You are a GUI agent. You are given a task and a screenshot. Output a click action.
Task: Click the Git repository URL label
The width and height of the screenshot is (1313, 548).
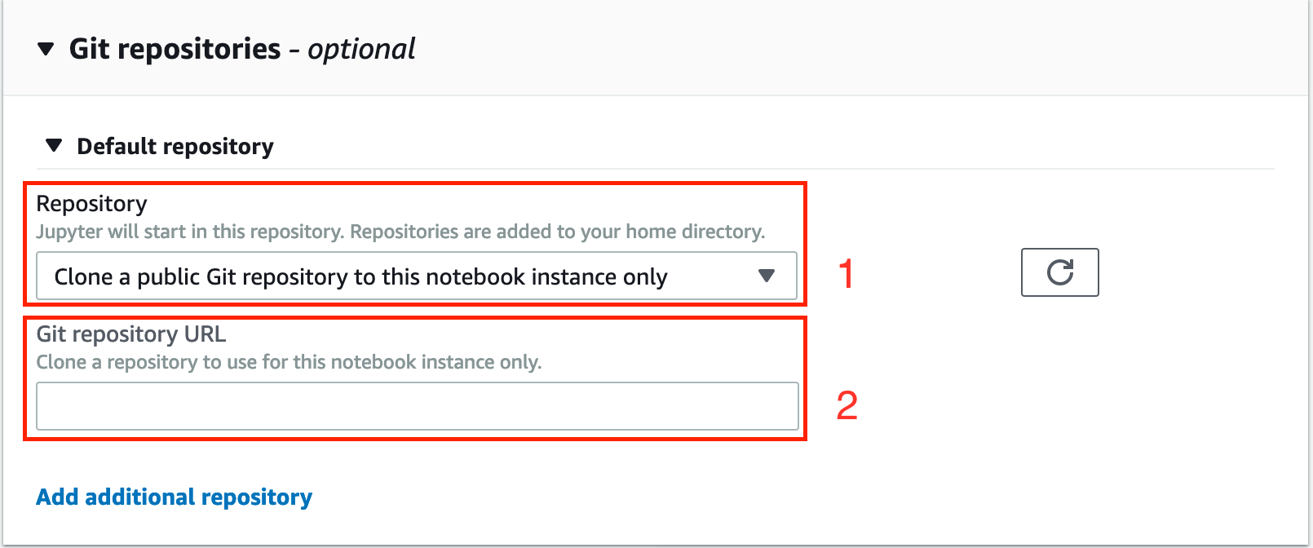(131, 334)
